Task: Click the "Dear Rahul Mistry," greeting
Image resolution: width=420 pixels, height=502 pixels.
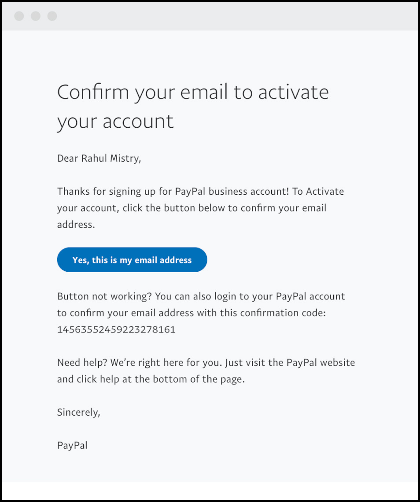Action: (99, 159)
